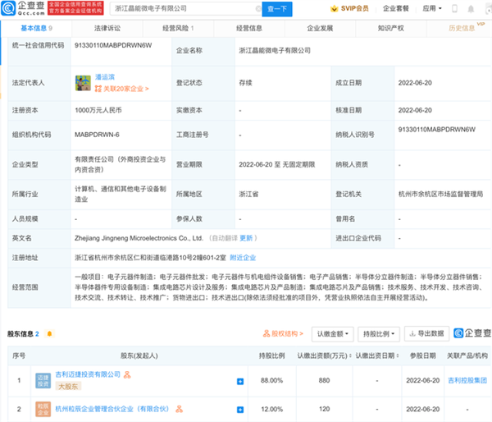Image resolution: width=492 pixels, height=422 pixels.
Task: Switch to the 基本信息 tab
Action: coord(36,28)
